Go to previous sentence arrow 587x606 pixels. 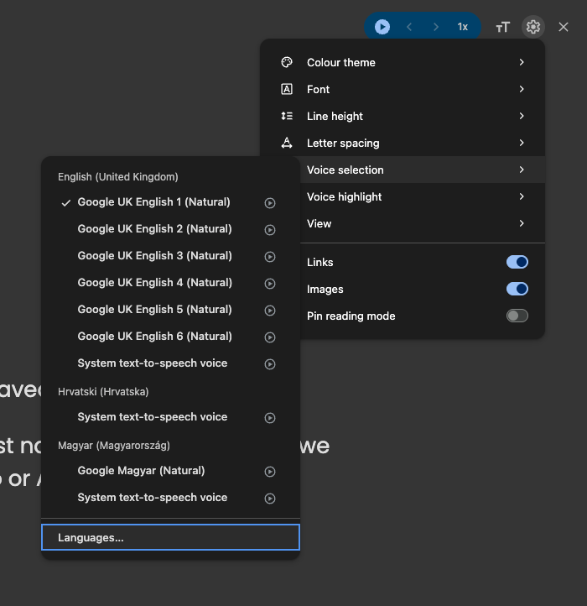point(409,27)
